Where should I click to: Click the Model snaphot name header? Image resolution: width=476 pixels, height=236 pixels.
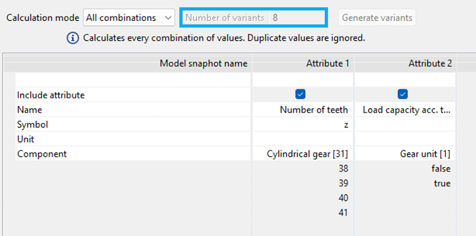click(x=128, y=63)
